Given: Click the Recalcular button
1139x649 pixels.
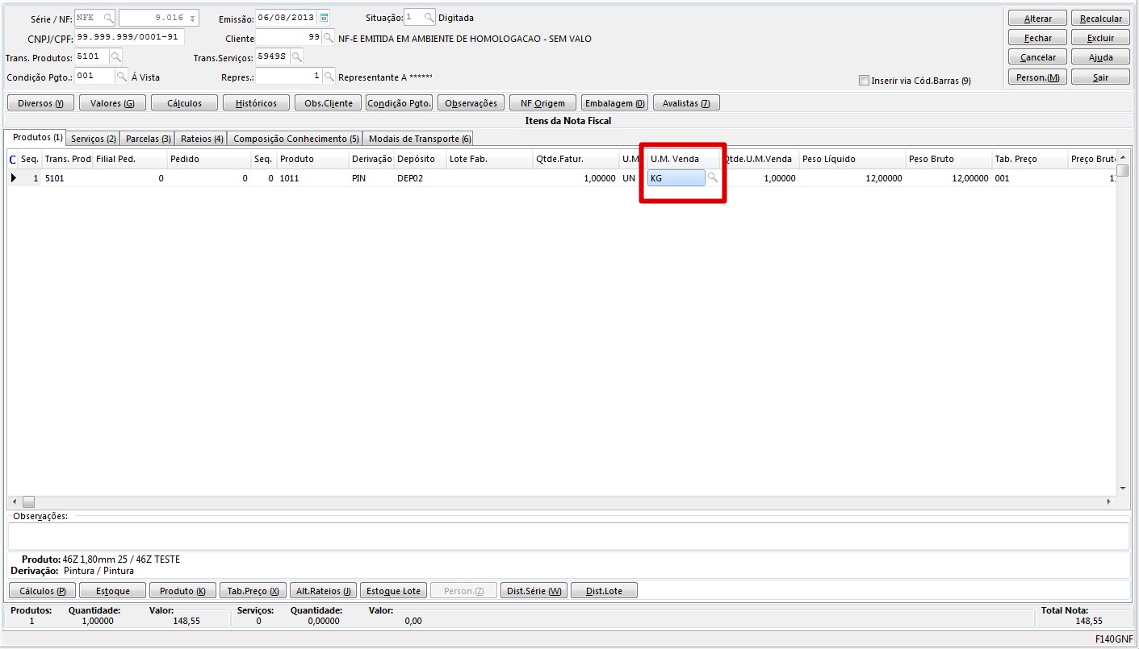Looking at the screenshot, I should tap(1100, 19).
